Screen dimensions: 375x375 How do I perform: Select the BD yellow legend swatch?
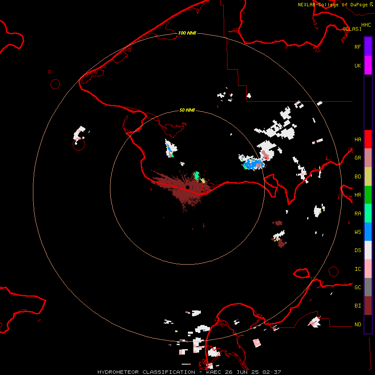click(x=368, y=177)
